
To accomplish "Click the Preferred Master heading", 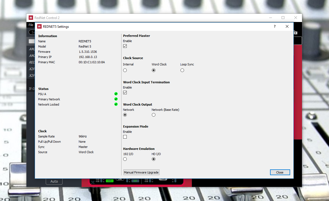I will (x=136, y=36).
